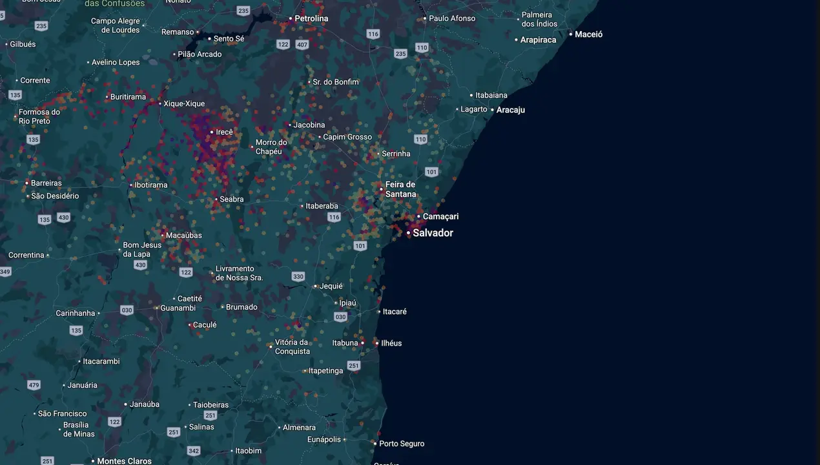
Task: Select the Caetité label
Action: [190, 299]
